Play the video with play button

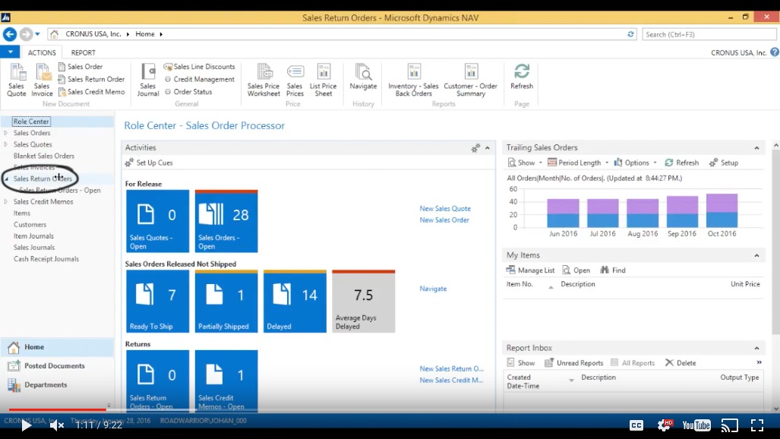pos(26,425)
